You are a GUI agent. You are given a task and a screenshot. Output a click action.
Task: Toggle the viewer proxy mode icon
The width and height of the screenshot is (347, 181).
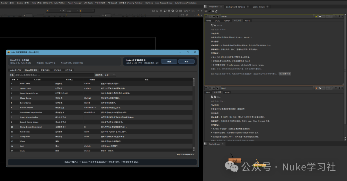[x=165, y=11]
